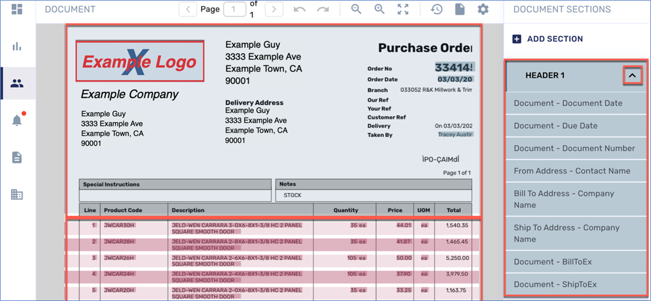Click Add Section button
This screenshot has height=301, width=651.
(548, 39)
